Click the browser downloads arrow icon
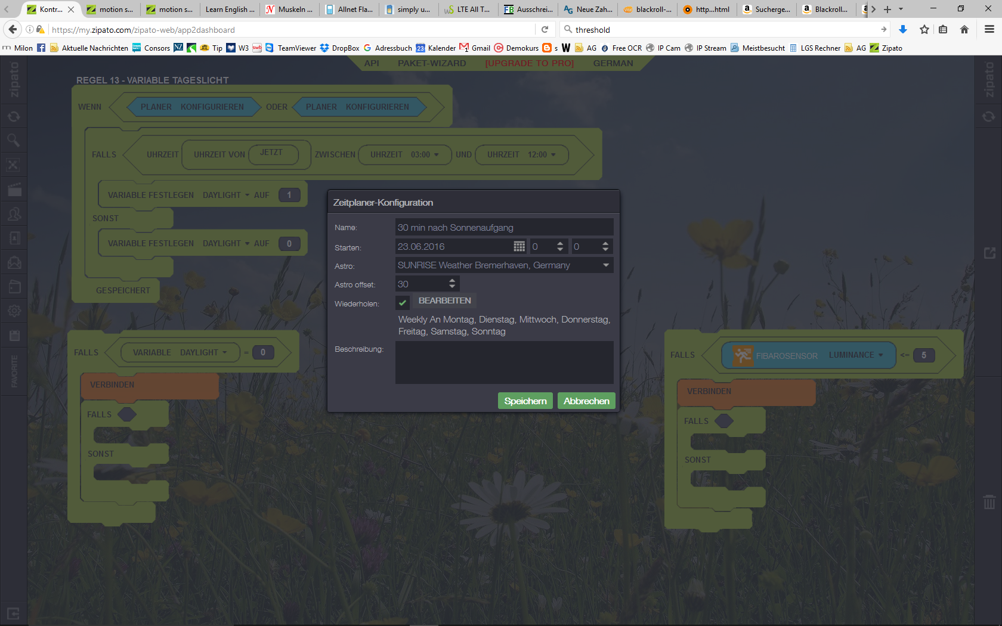This screenshot has height=626, width=1002. 903,30
